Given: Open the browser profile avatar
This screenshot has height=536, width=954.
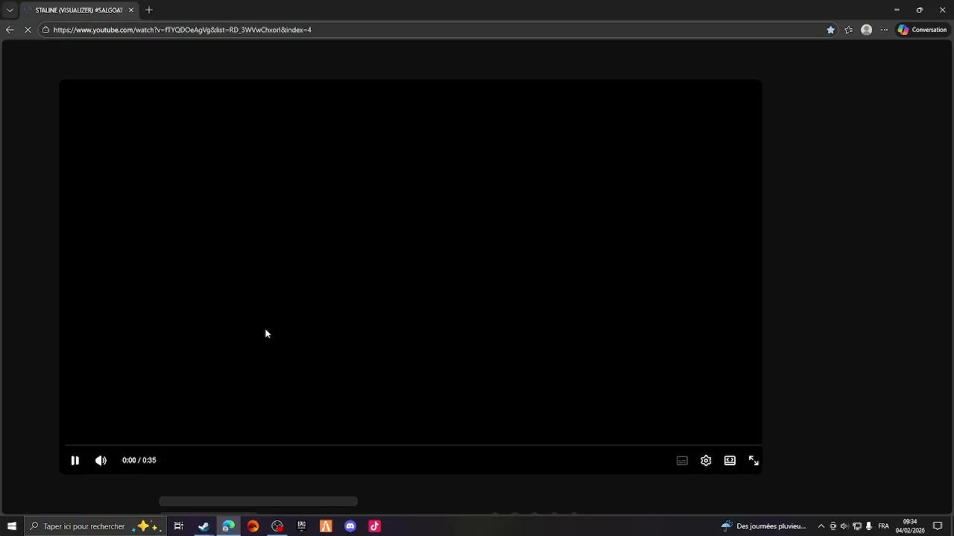Looking at the screenshot, I should point(866,30).
